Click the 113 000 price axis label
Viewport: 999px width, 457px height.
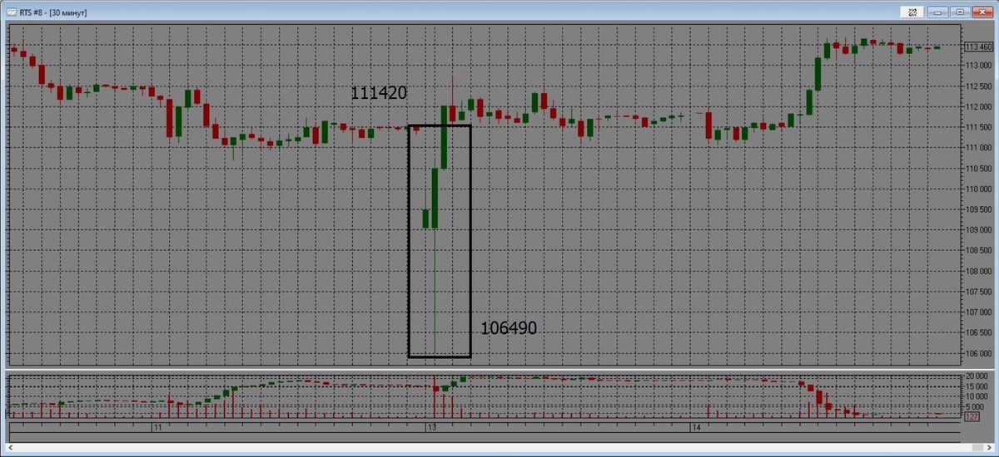[x=978, y=66]
